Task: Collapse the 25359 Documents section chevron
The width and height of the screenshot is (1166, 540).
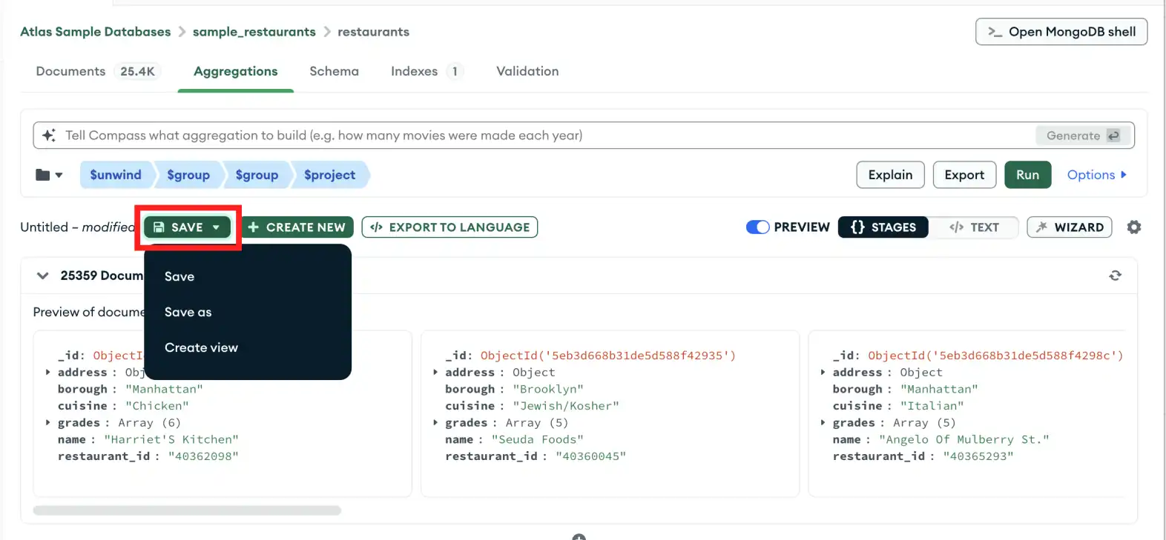Action: point(43,276)
